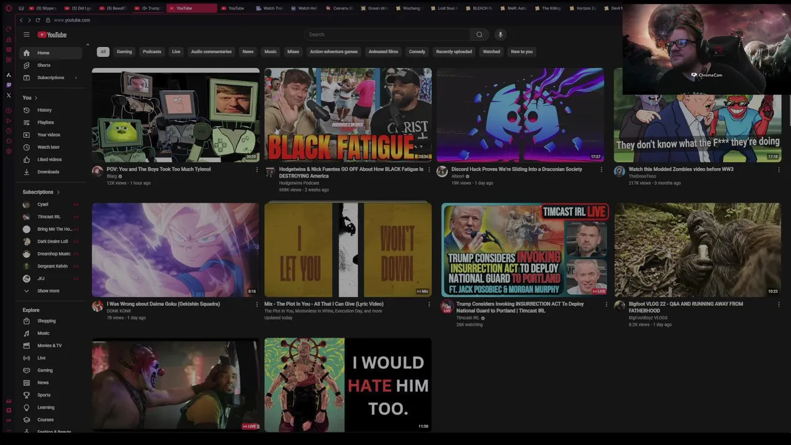This screenshot has height=445, width=791.
Task: Open more options for Discord Hack video
Action: (x=601, y=170)
